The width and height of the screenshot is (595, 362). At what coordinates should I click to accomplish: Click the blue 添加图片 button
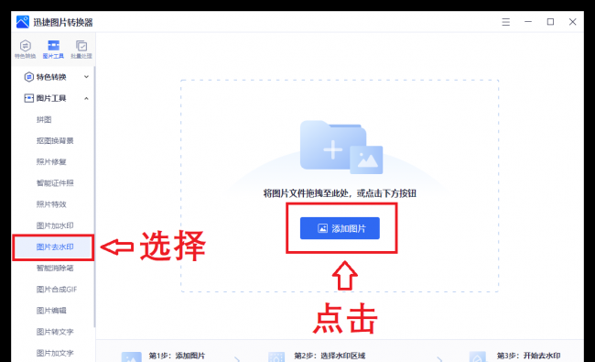pos(340,228)
